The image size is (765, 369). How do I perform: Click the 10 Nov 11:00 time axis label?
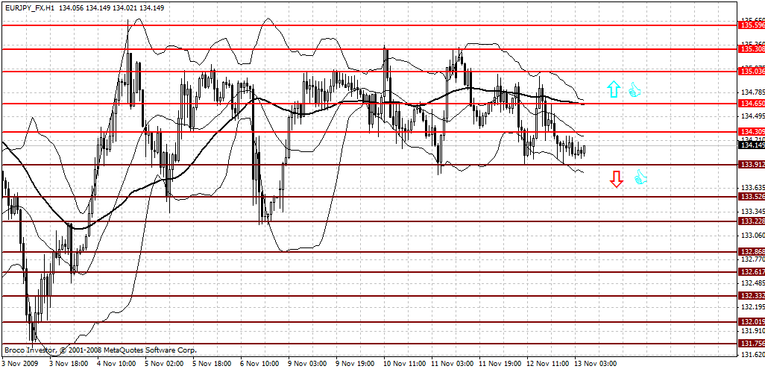click(404, 364)
